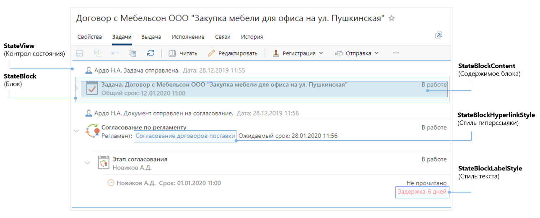Open the Регистрация dropdown
This screenshot has width=540, height=218.
point(298,53)
